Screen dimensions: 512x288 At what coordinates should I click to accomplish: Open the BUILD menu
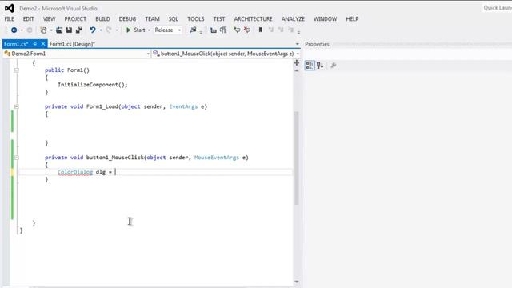102,19
